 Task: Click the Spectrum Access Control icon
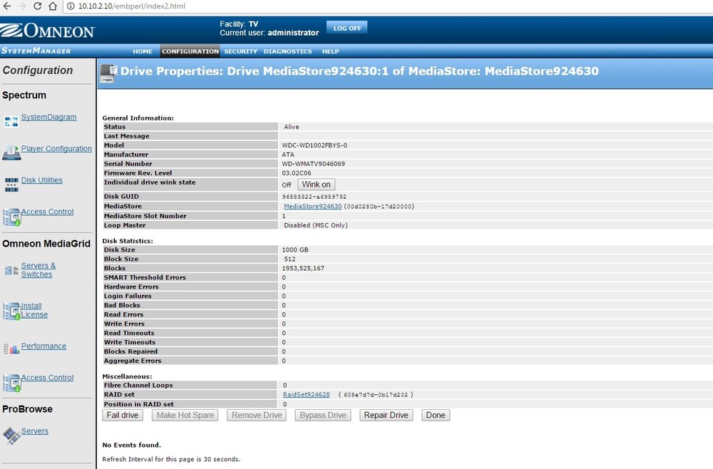pos(12,217)
